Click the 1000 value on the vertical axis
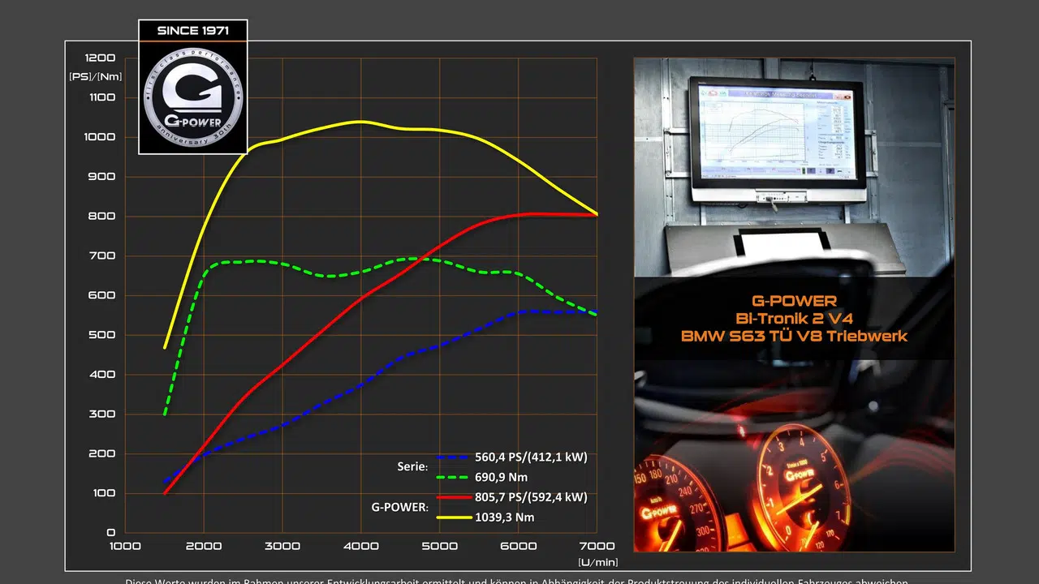Viewport: 1039px width, 584px height. pyautogui.click(x=100, y=137)
